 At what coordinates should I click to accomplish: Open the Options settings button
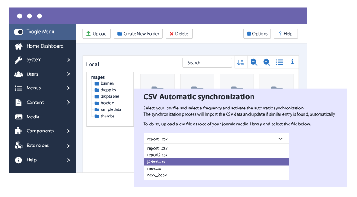[x=257, y=34]
